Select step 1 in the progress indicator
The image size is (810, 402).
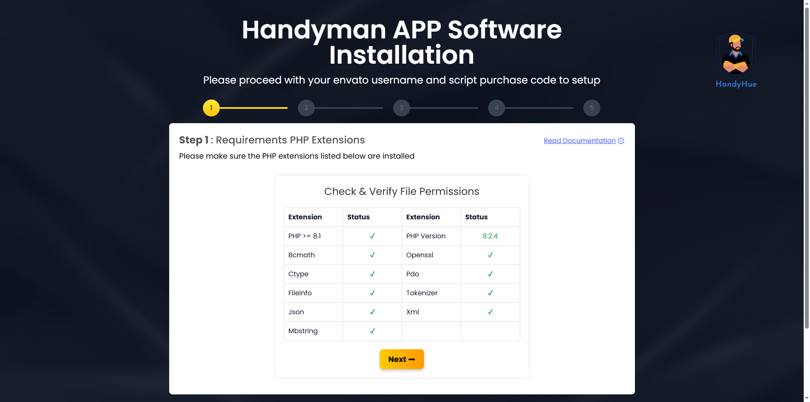pyautogui.click(x=211, y=108)
